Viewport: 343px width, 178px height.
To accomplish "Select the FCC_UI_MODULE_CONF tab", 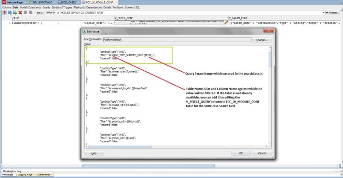I will (x=99, y=2).
